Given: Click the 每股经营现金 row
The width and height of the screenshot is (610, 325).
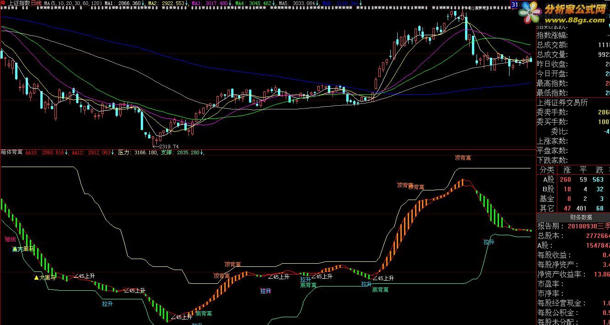Looking at the screenshot, I should coord(573,303).
